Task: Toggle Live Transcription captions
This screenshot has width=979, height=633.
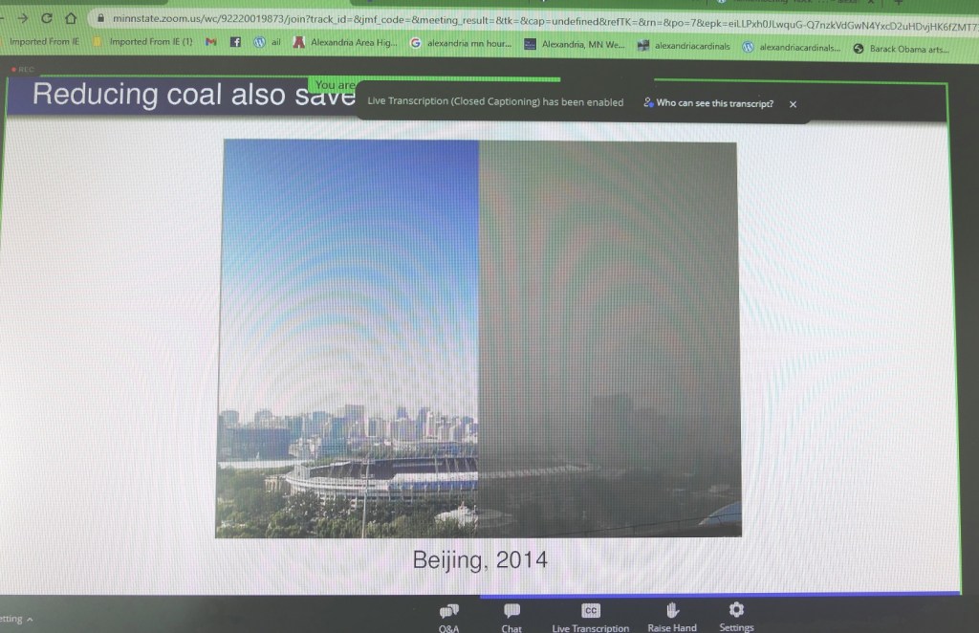Action: (590, 617)
